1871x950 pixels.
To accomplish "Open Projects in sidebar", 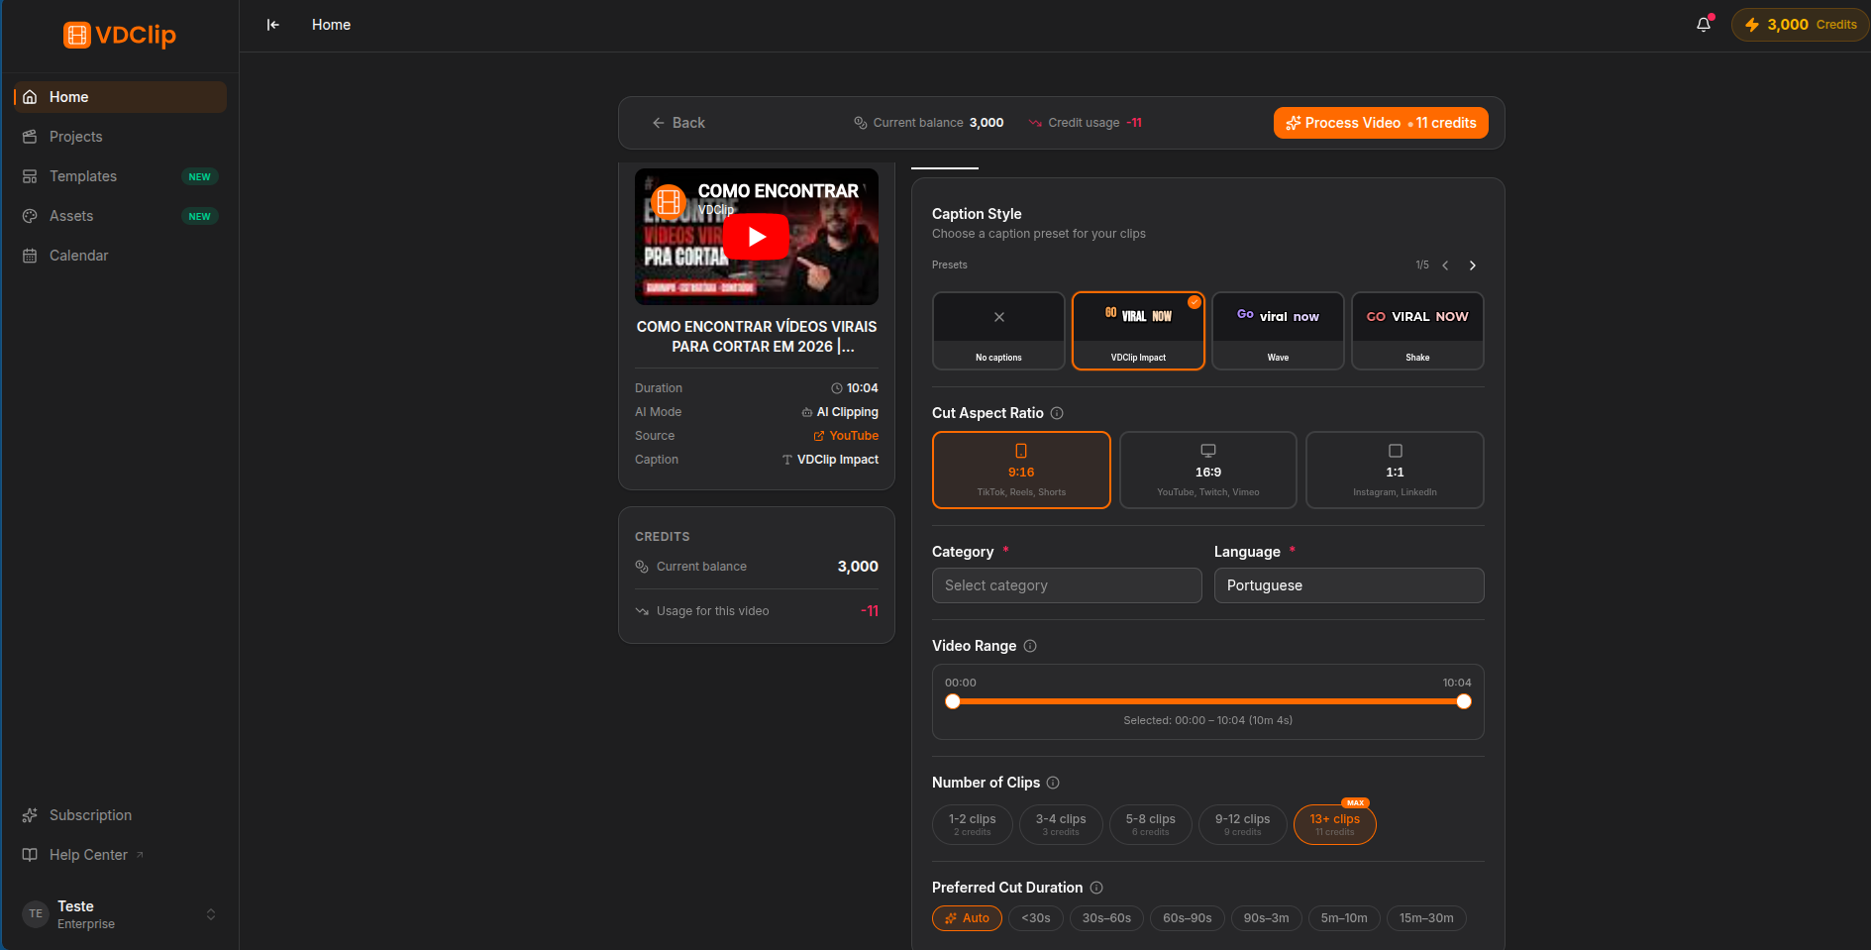I will click(x=120, y=137).
